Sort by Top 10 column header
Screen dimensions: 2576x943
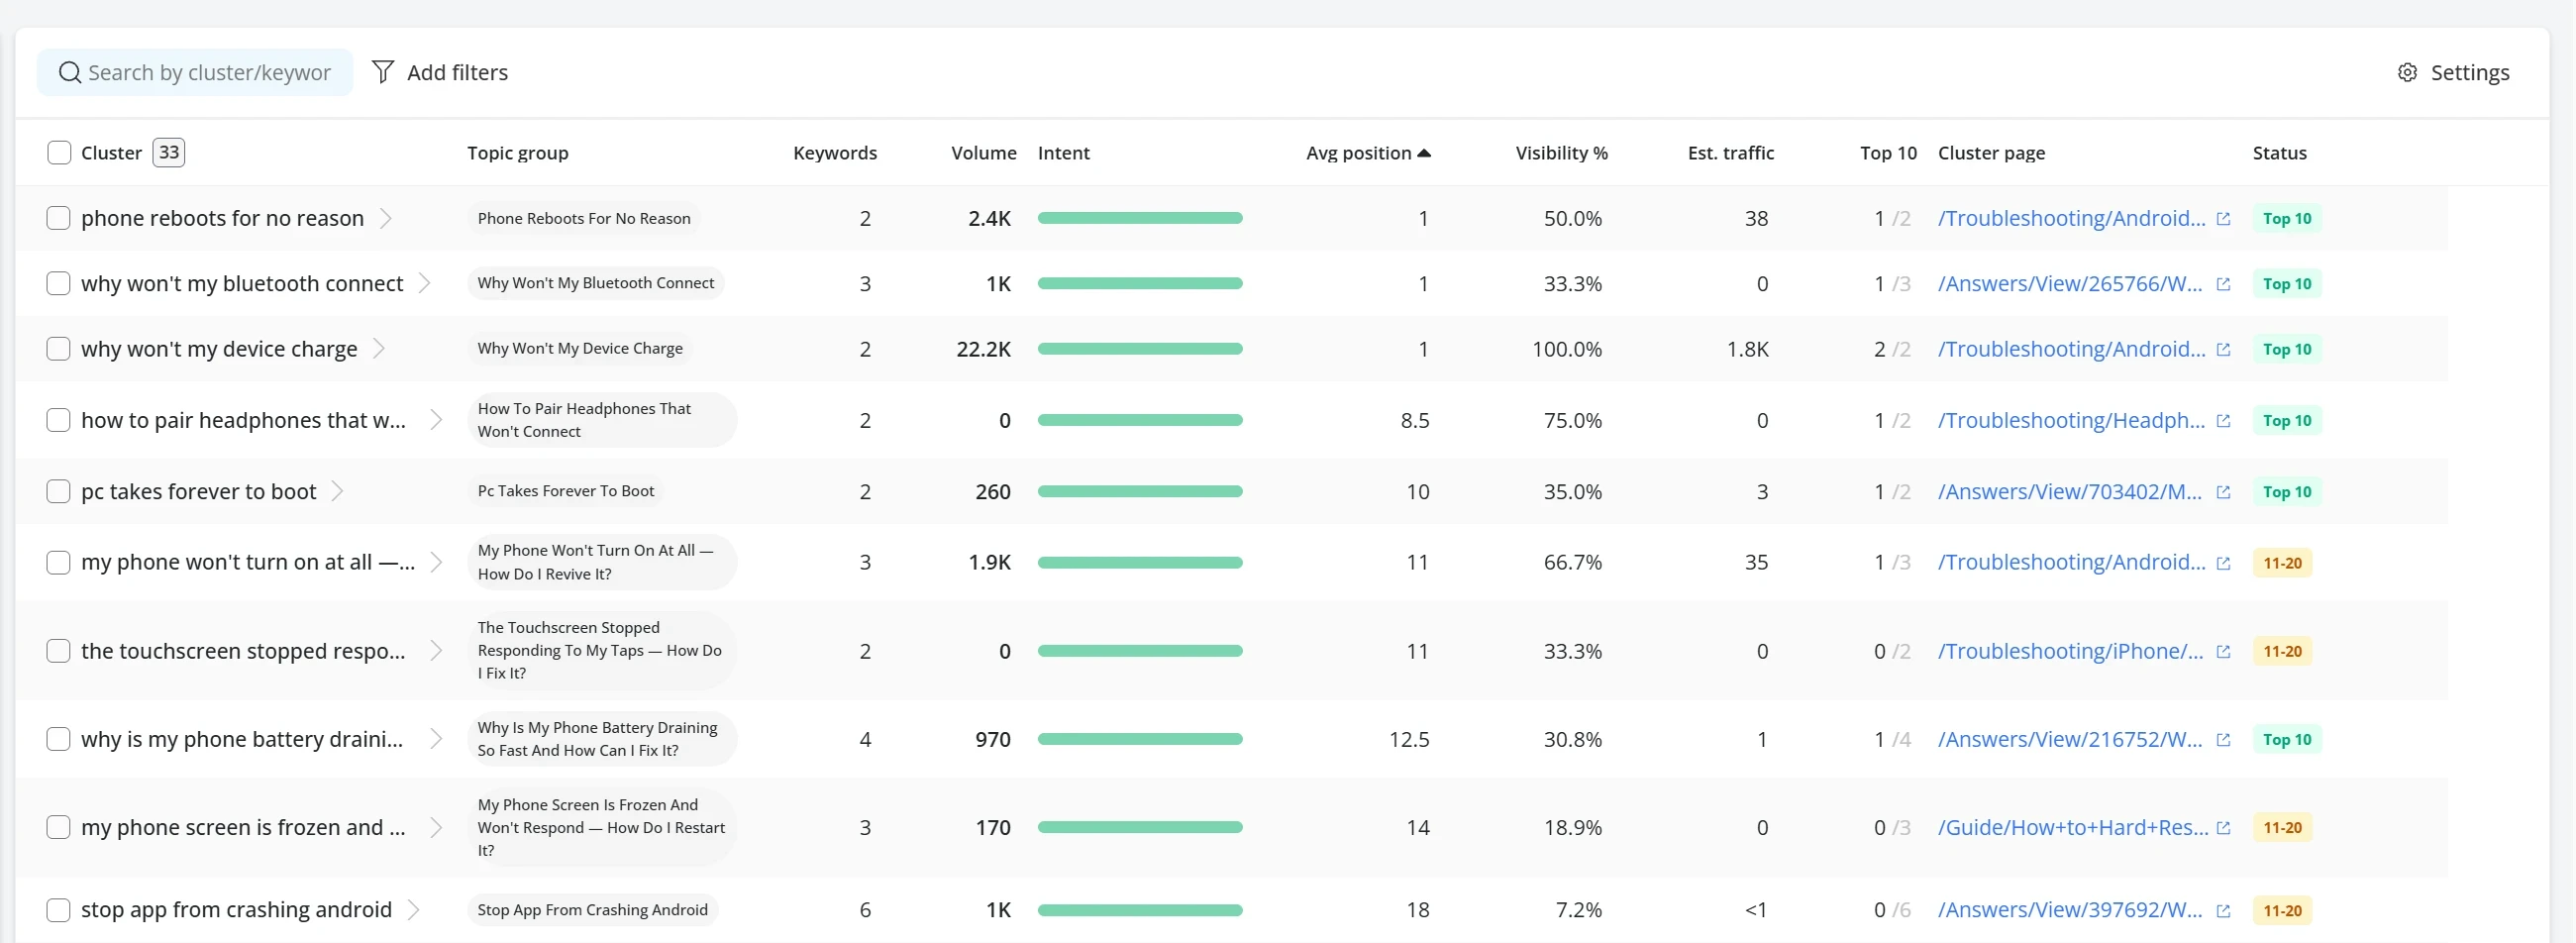(x=1888, y=153)
